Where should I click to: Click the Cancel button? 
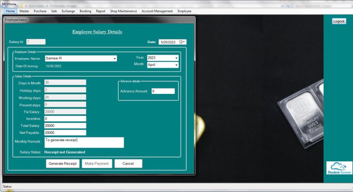tap(128, 164)
